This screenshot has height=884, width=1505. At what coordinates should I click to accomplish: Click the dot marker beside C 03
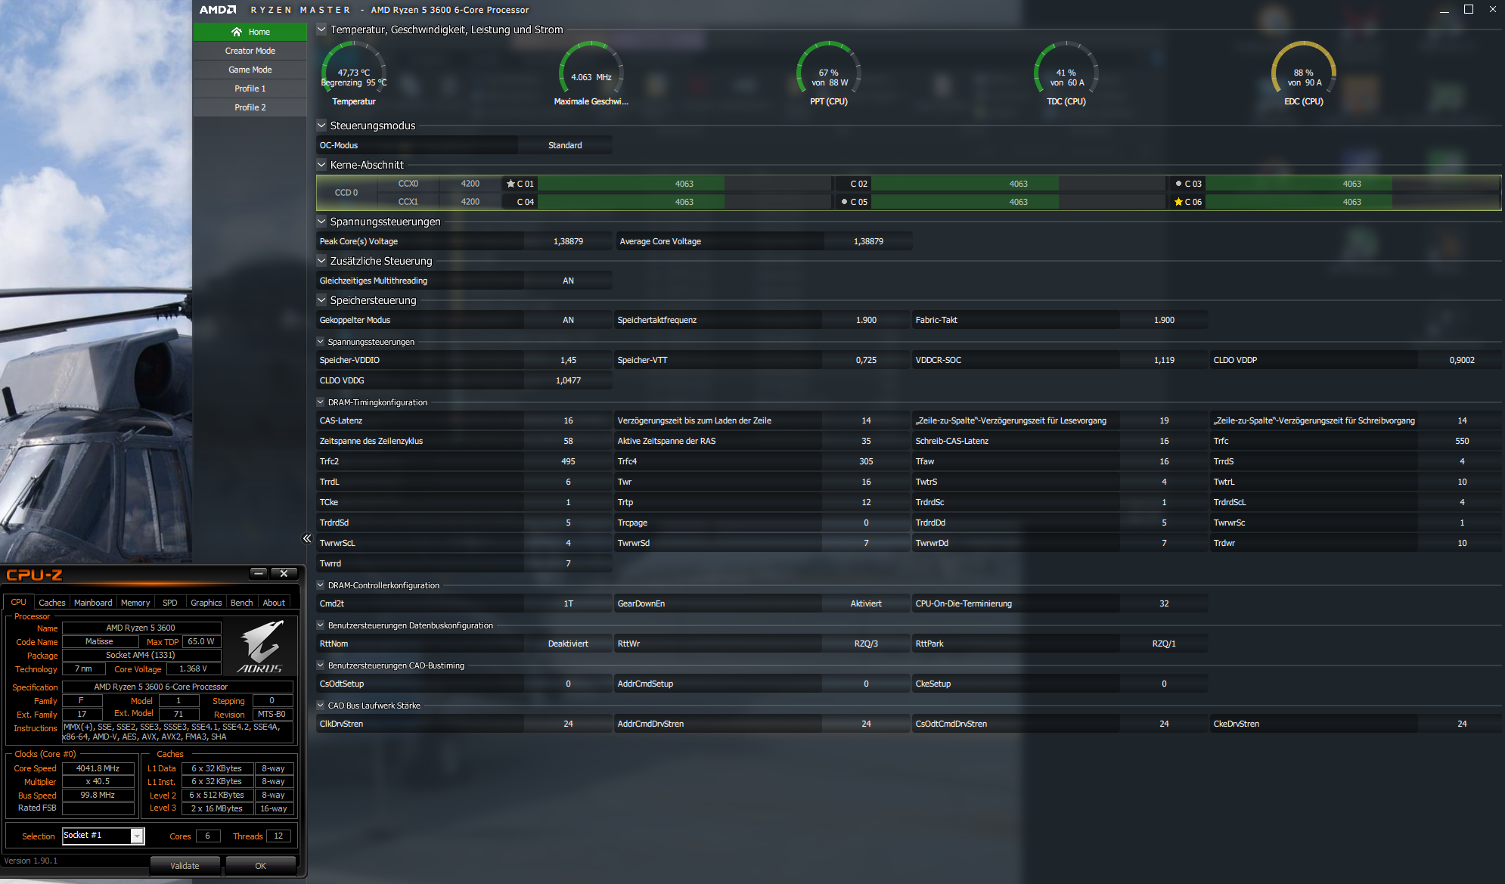coord(1178,184)
